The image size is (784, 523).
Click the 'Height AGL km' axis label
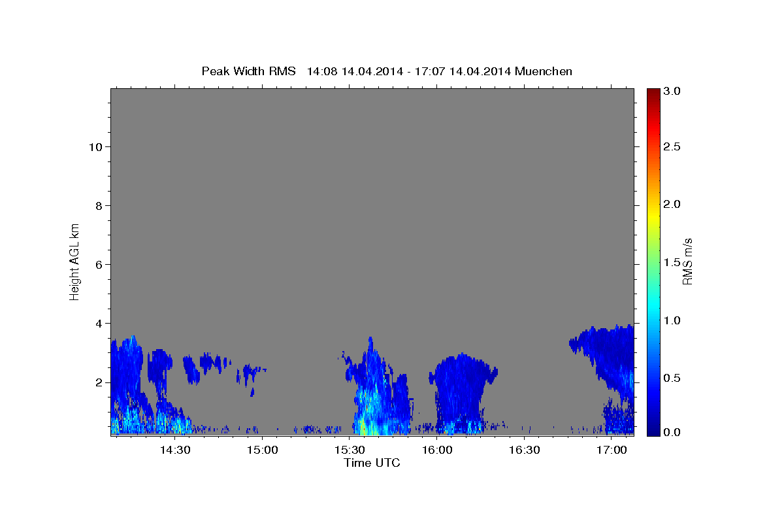tap(74, 261)
